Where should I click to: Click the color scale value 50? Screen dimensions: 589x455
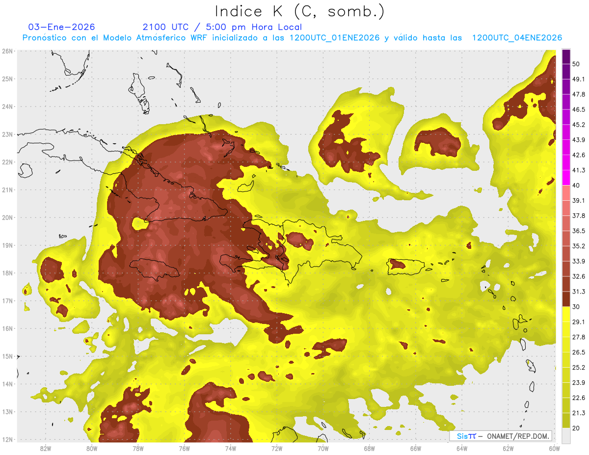(576, 64)
